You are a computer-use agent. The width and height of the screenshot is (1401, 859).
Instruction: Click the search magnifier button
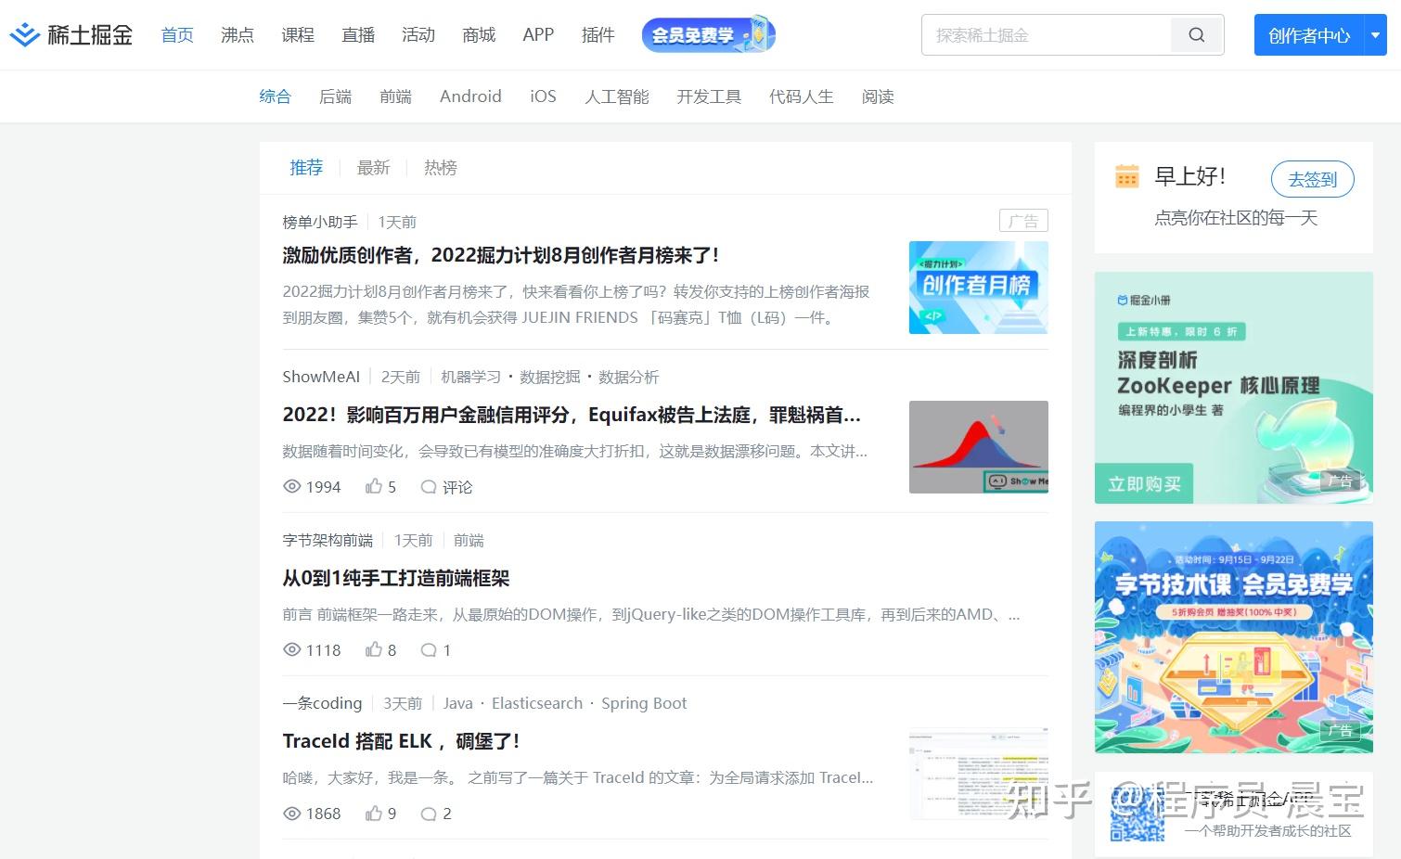(1197, 35)
